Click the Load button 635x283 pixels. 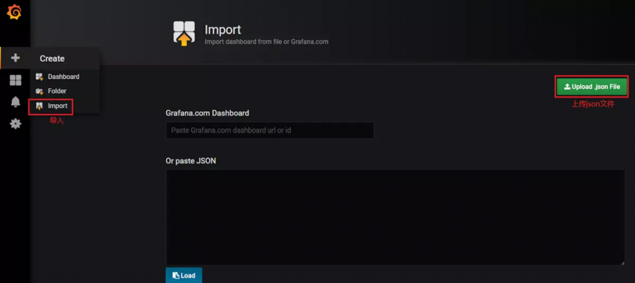184,276
